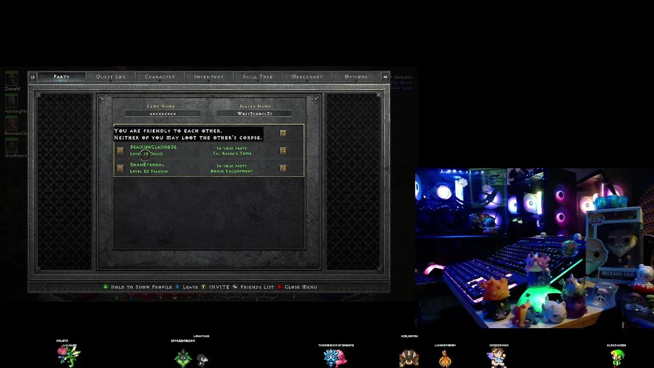
Task: Click the Tal Rasha's Tomb location text
Action: (x=232, y=153)
